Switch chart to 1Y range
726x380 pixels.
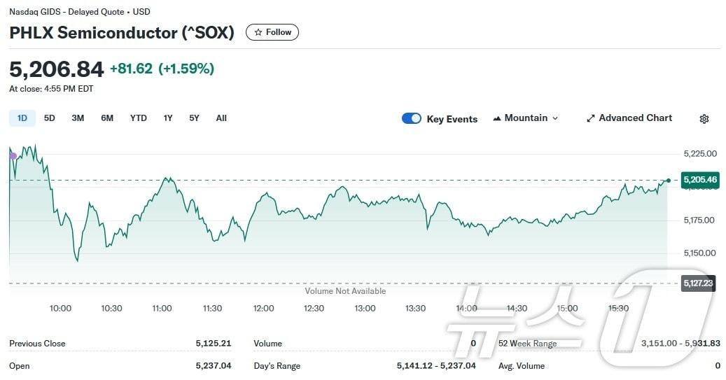(168, 118)
